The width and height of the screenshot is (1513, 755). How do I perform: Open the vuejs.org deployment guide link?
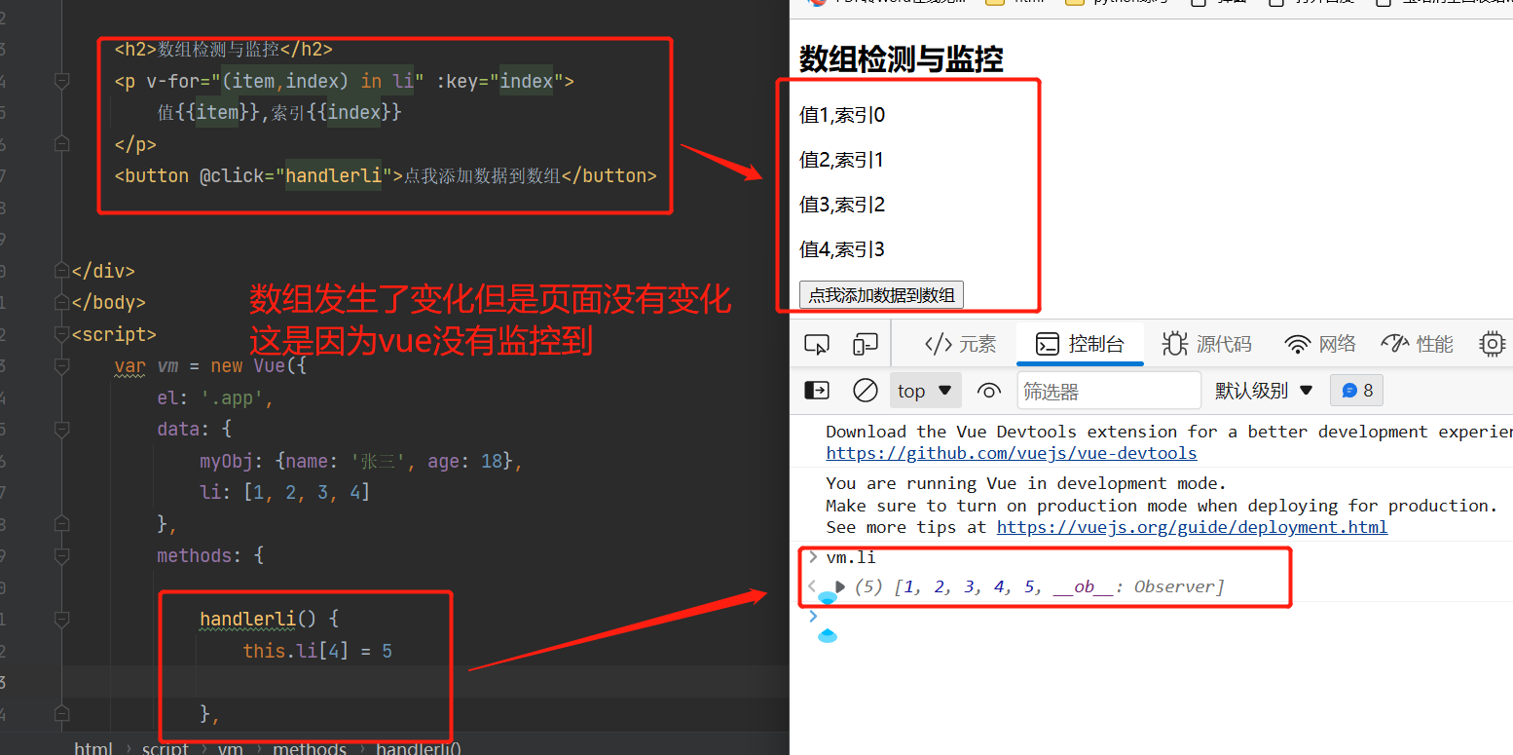coord(1192,527)
